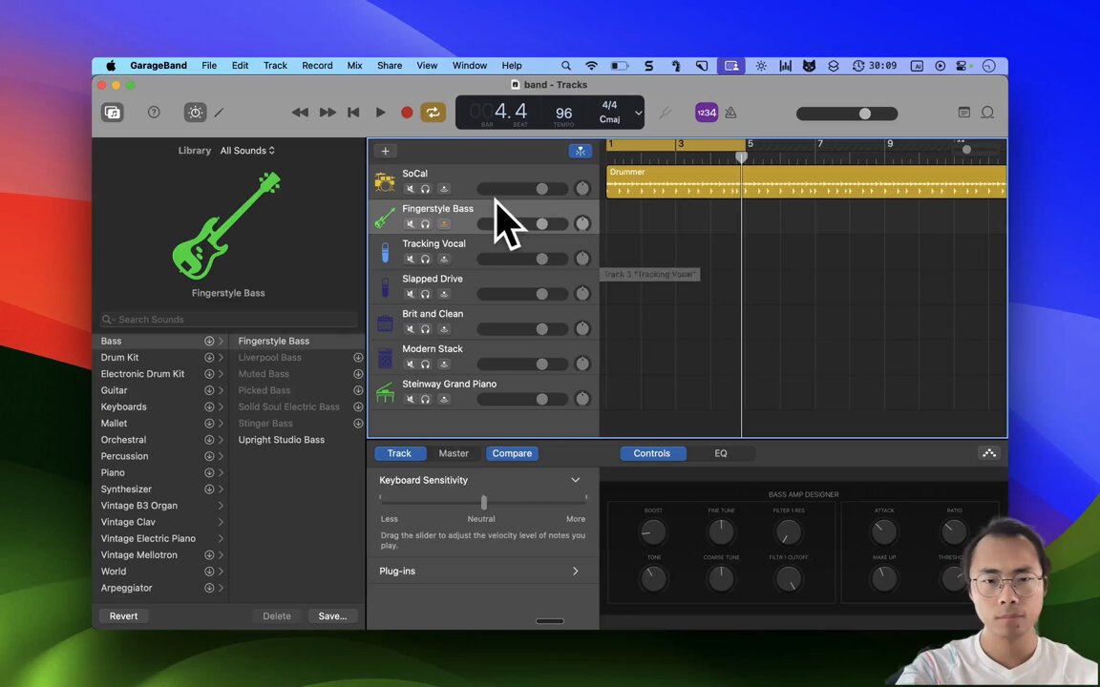The height and width of the screenshot is (687, 1100).
Task: Click the Save... button in Library
Action: coord(332,616)
